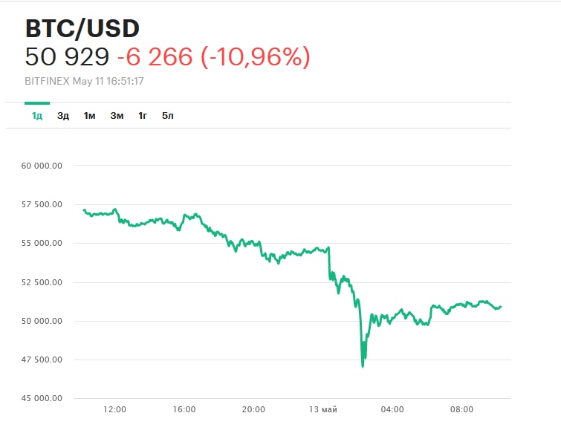Viewport: 561px width, 439px height.
Task: Select the 1д time range tab
Action: tap(36, 115)
